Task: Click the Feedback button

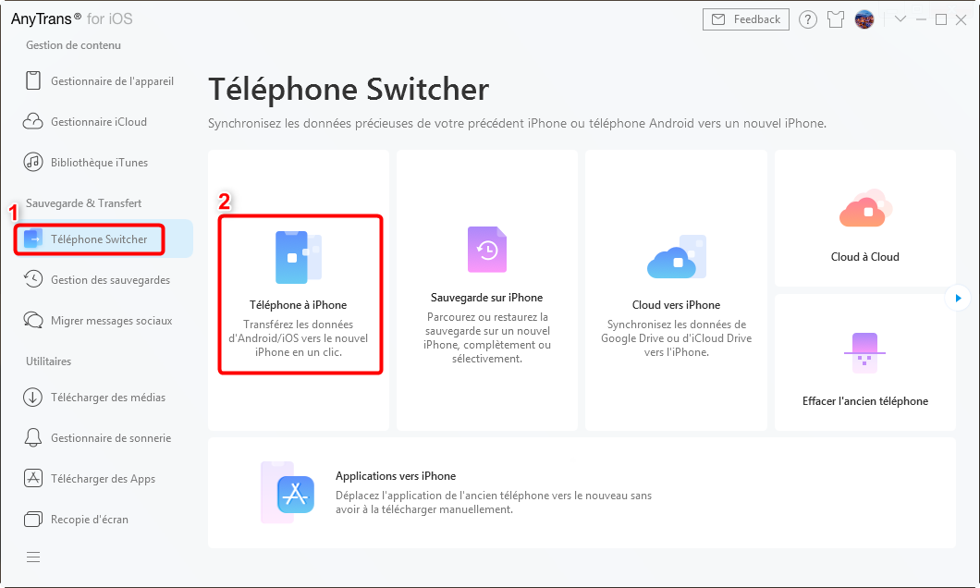Action: (x=745, y=19)
